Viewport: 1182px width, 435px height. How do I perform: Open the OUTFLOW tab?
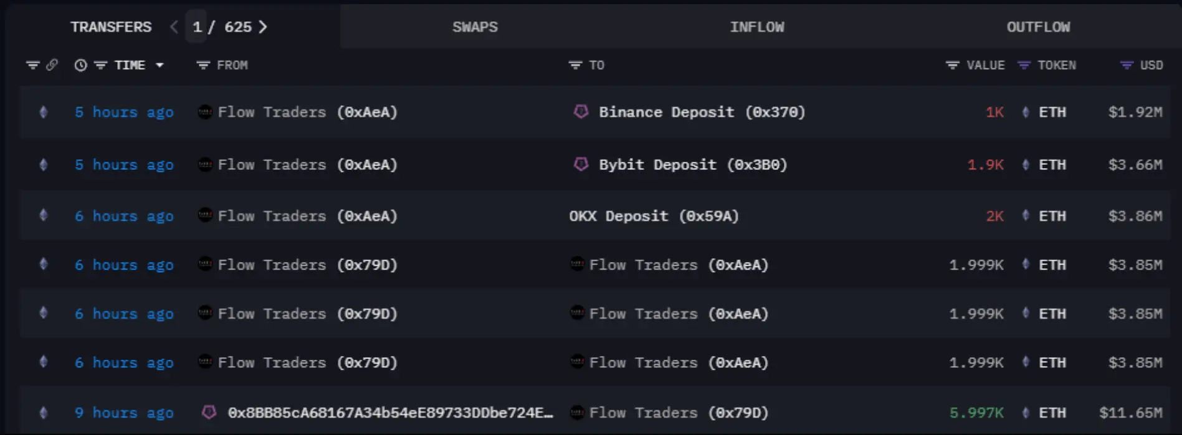point(1038,27)
